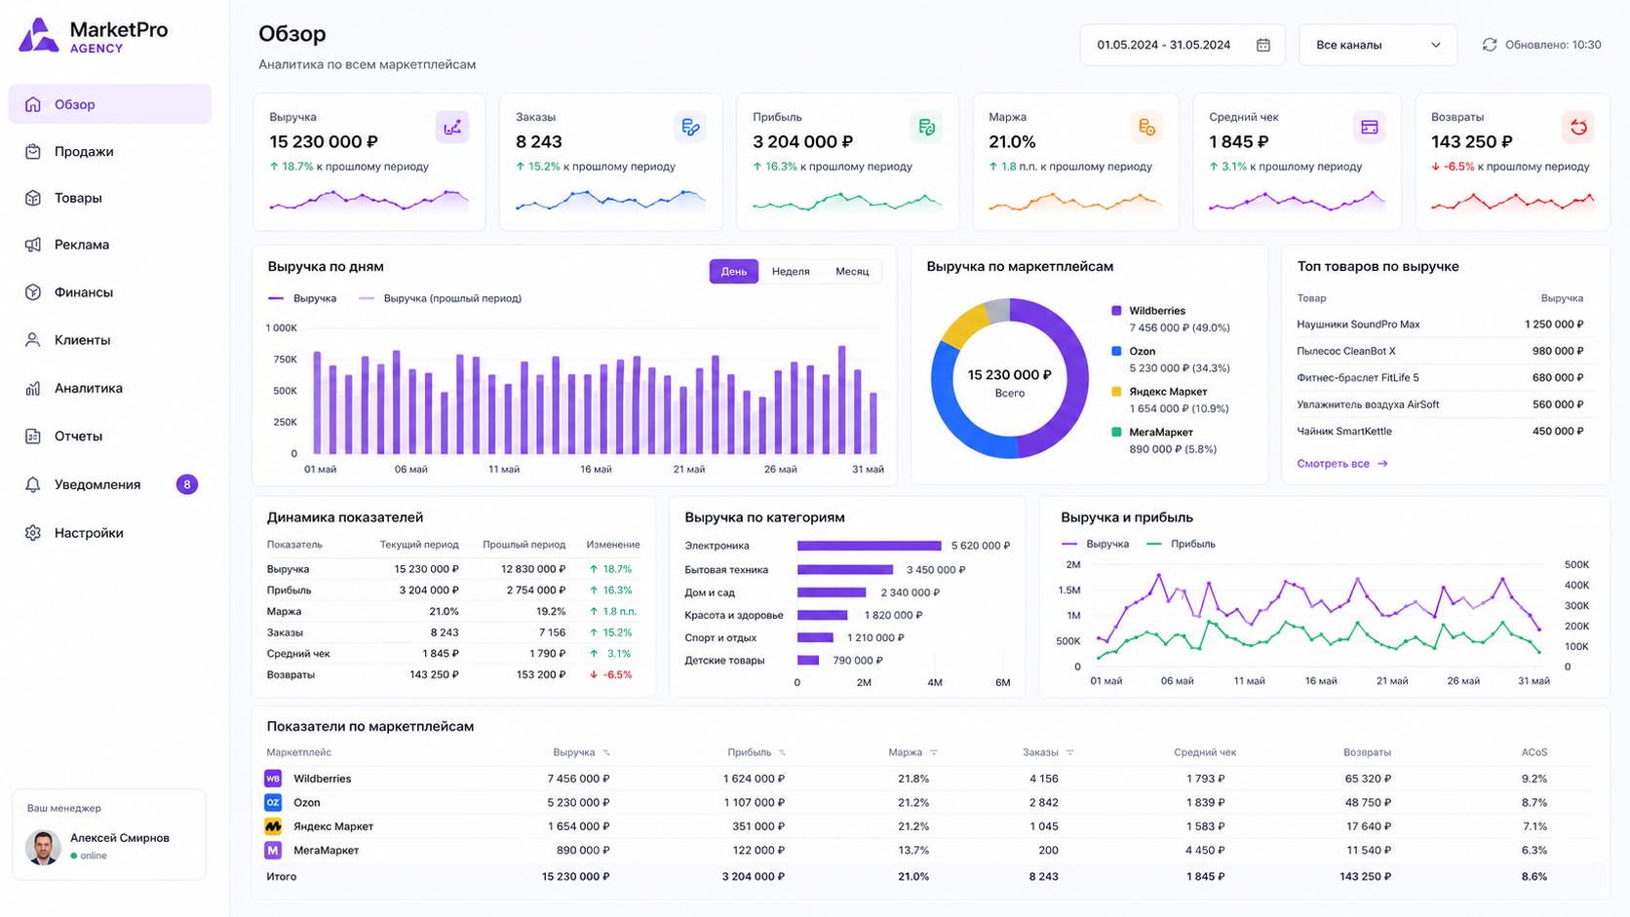
Task: Click the Отчеты report icon
Action: [x=33, y=436]
